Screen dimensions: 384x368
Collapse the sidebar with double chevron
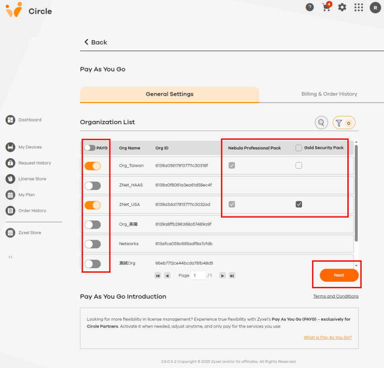[10, 257]
